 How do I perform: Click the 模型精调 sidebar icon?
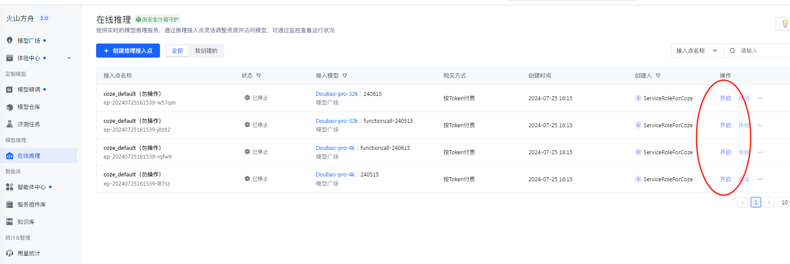point(10,89)
